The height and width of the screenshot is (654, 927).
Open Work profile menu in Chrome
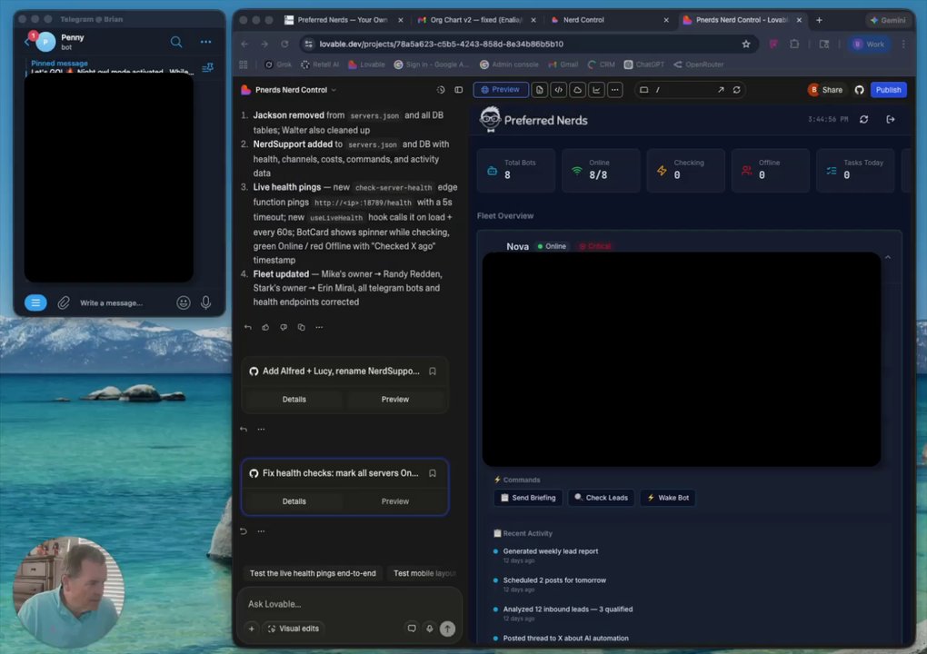click(x=869, y=45)
